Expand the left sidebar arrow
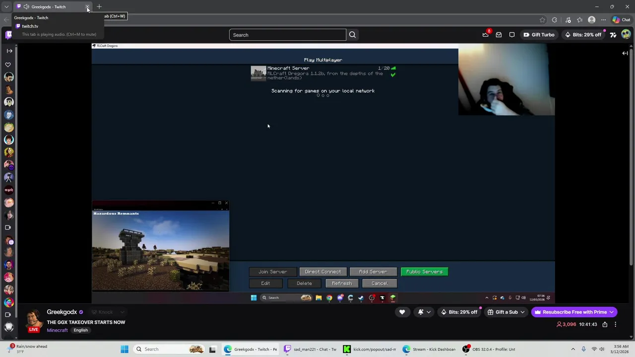The height and width of the screenshot is (357, 635). [x=9, y=51]
